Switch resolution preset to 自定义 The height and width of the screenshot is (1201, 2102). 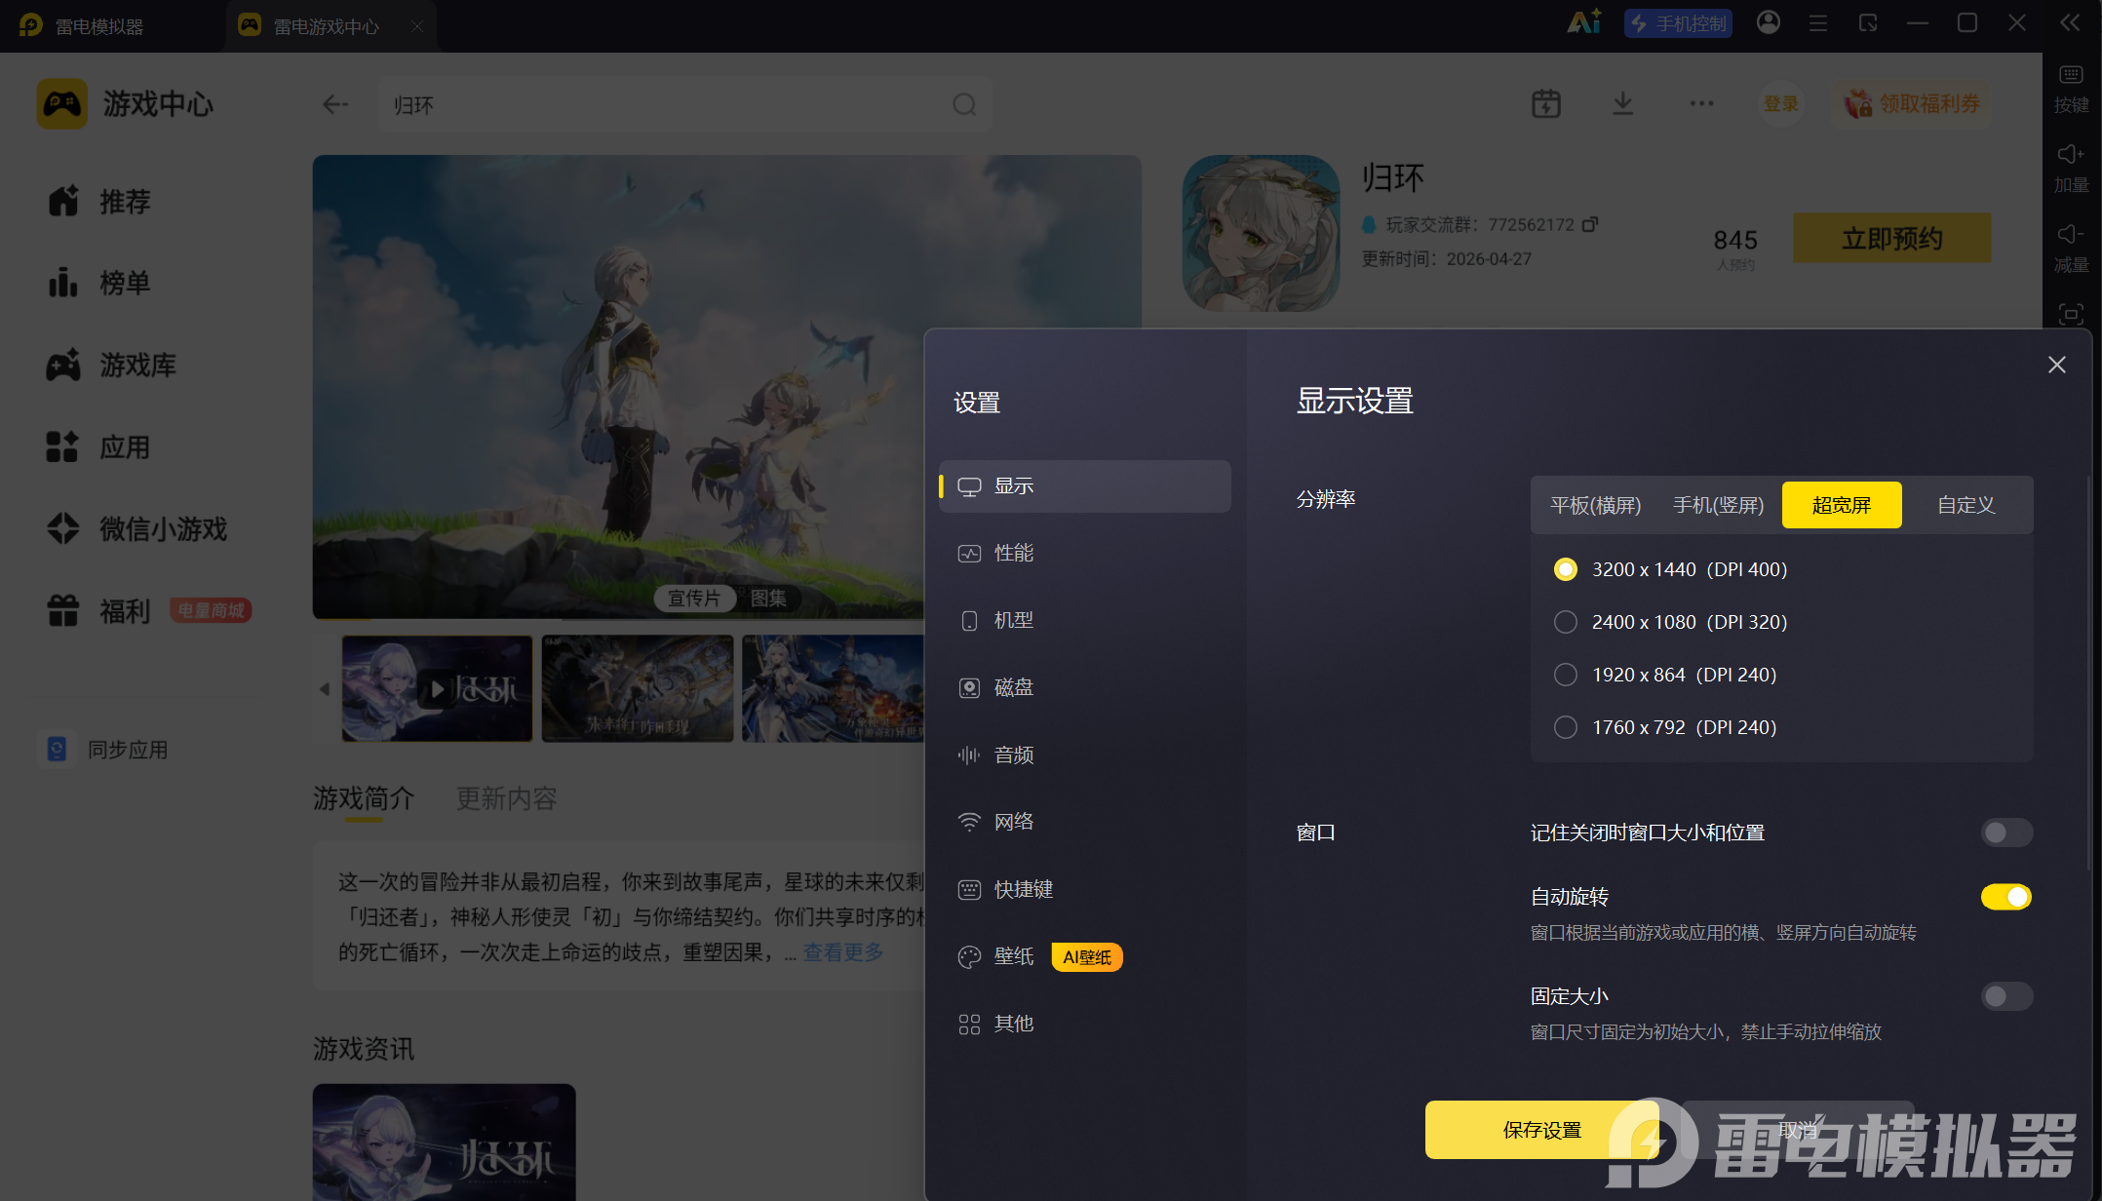tap(1966, 505)
